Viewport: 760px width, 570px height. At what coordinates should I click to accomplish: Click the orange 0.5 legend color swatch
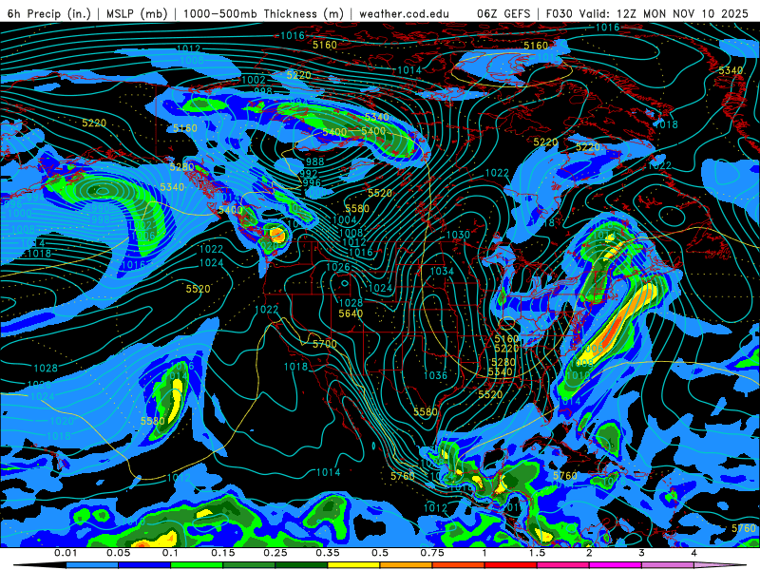(407, 565)
